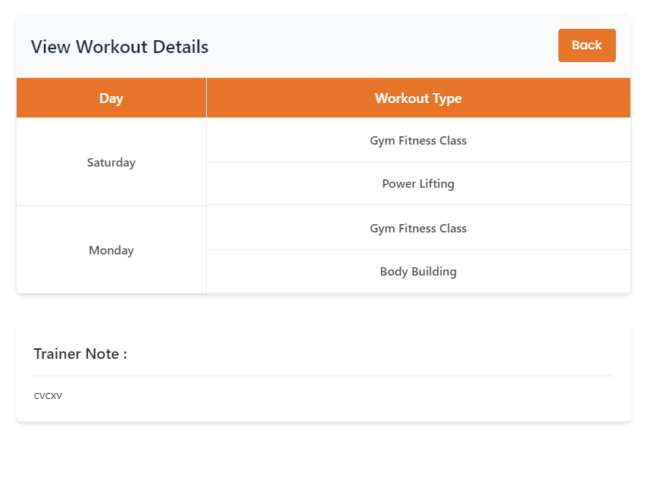Click the cvcxv trainer note text

coord(48,396)
